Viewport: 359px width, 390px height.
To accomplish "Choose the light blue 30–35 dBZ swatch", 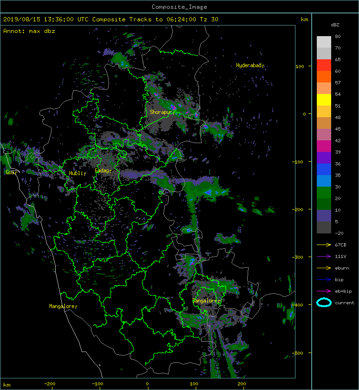I will 324,181.
